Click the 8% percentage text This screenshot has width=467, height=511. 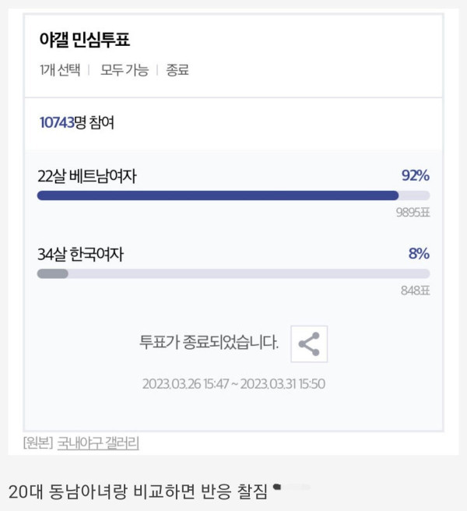pyautogui.click(x=419, y=254)
